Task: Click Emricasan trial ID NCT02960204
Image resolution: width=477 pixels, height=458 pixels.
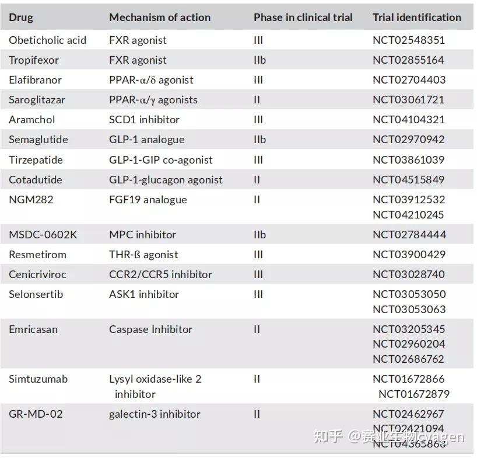Action: tap(408, 344)
